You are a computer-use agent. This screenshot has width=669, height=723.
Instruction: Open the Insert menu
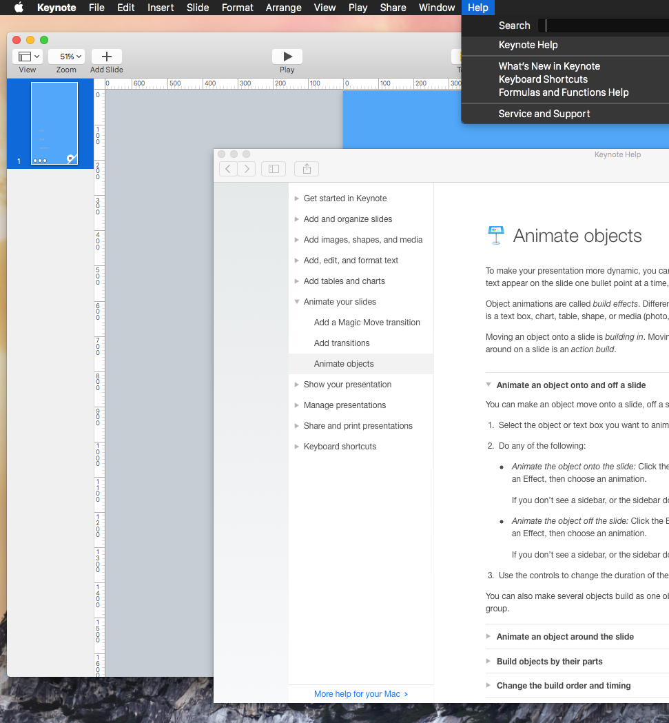click(161, 8)
